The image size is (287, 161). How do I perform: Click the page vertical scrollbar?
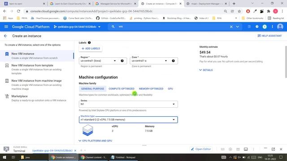pyautogui.click(x=286, y=62)
